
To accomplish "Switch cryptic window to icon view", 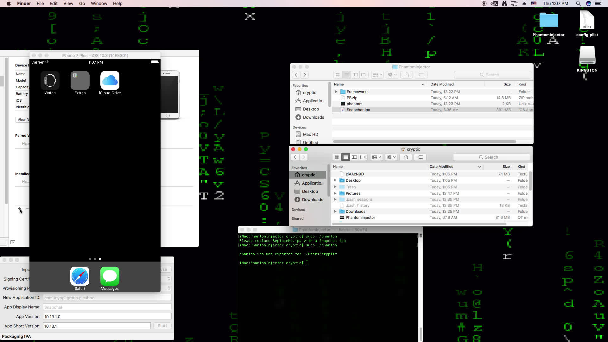I will pyautogui.click(x=337, y=157).
